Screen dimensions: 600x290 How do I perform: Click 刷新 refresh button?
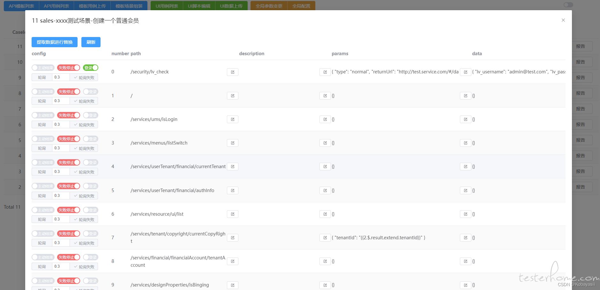tap(91, 42)
